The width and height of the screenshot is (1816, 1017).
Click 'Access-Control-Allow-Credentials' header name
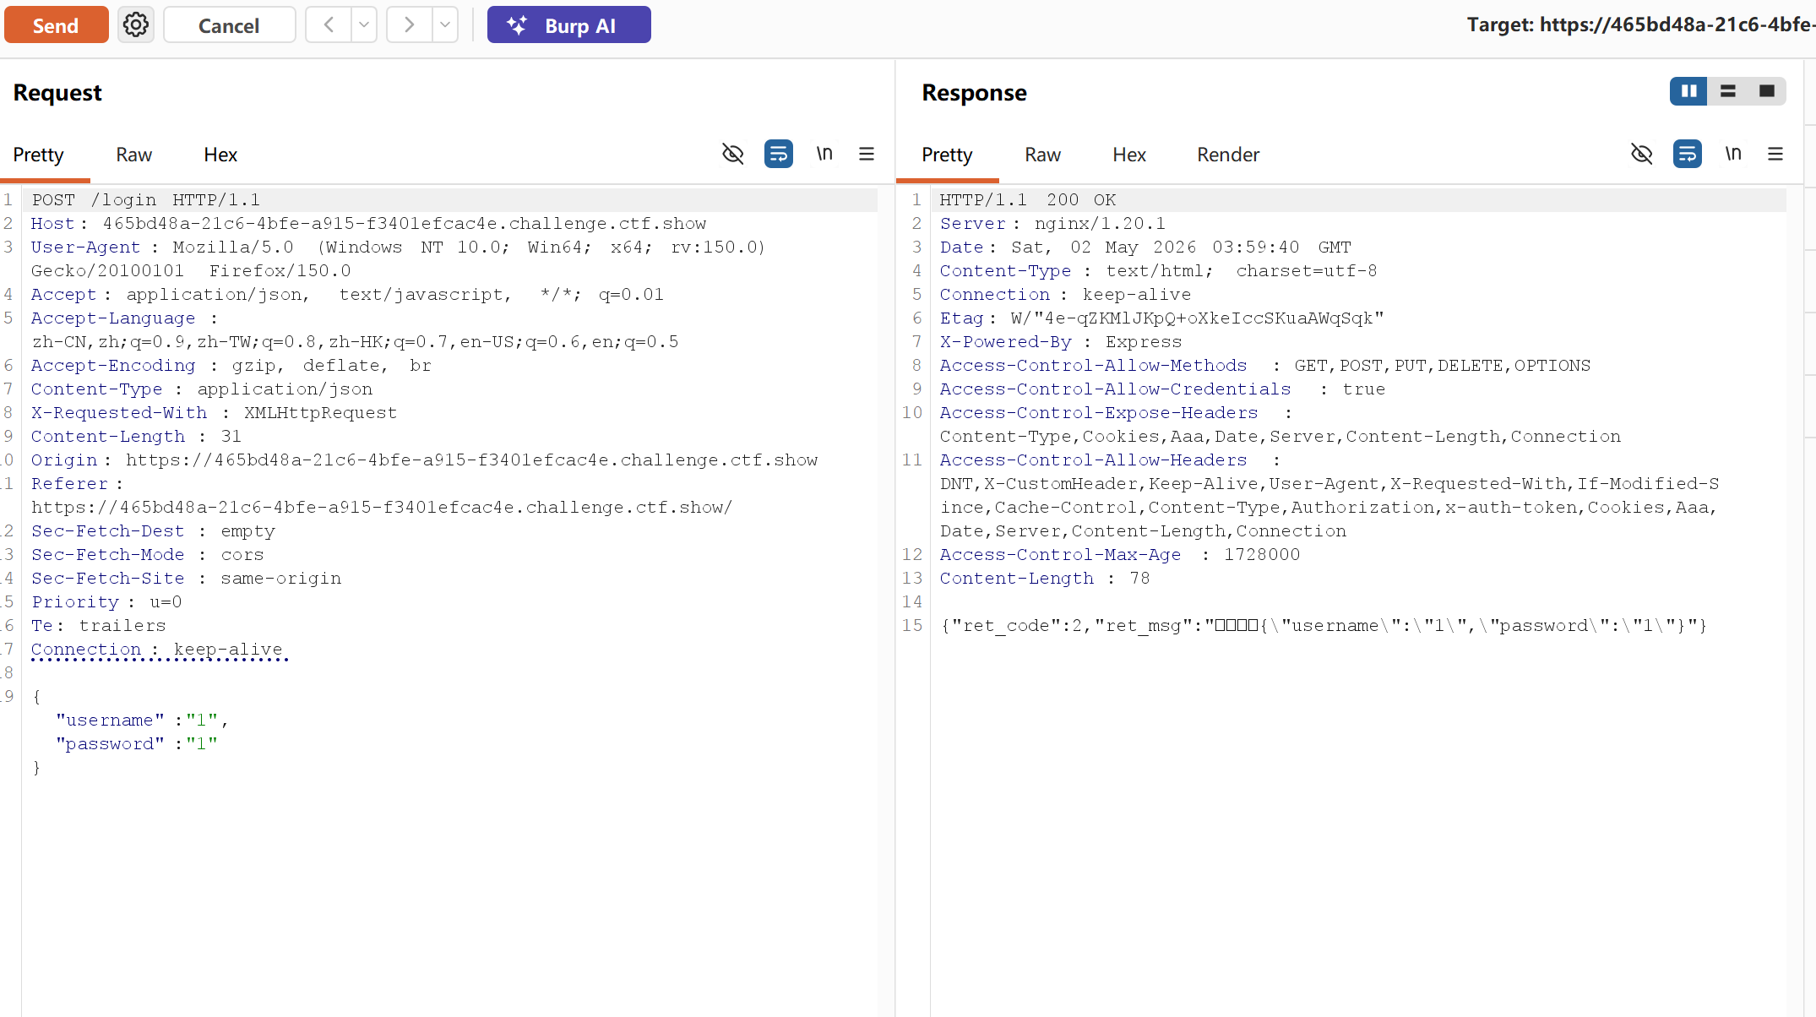(x=1116, y=389)
